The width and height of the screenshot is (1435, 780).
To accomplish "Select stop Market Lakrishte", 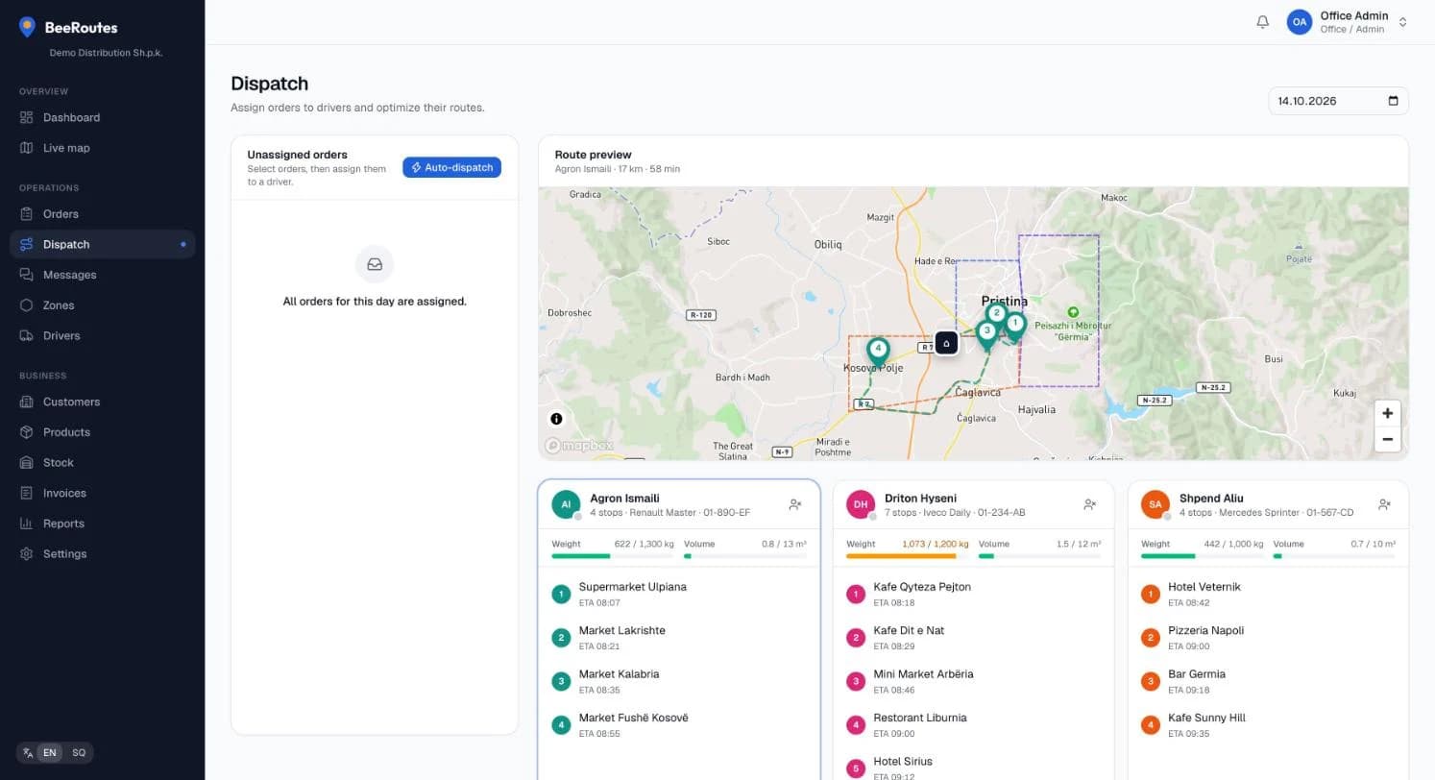I will [x=679, y=638].
